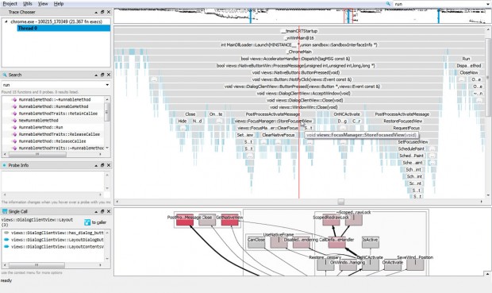
Task: Collapse the Search panel with its arrow
Action: click(x=96, y=75)
